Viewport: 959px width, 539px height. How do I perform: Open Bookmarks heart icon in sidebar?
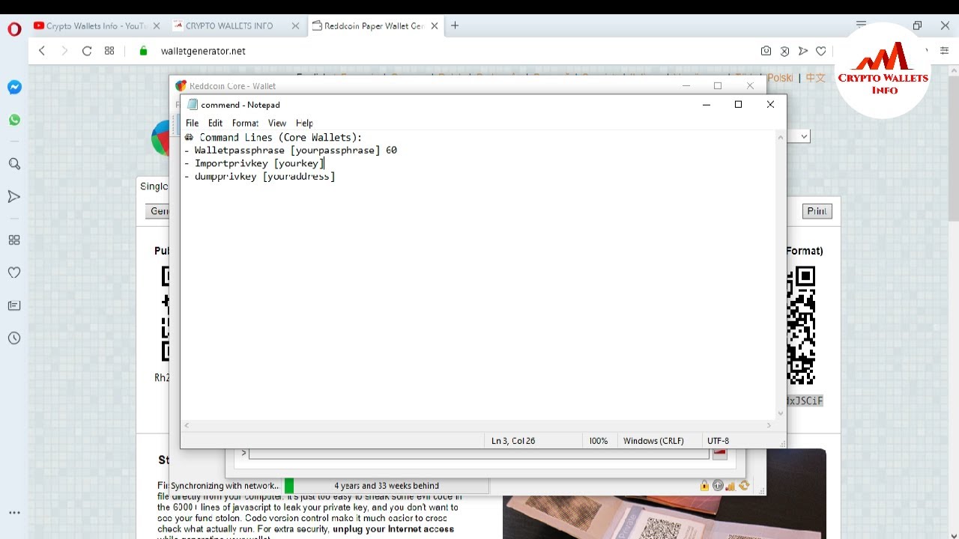coord(14,272)
